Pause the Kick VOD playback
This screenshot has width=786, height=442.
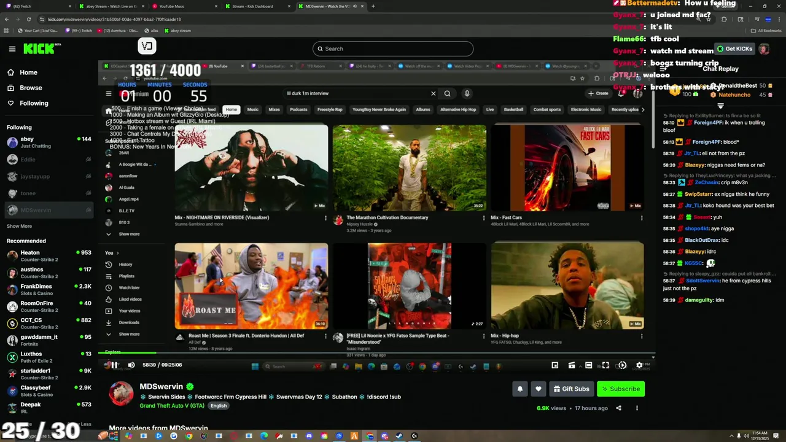(114, 365)
